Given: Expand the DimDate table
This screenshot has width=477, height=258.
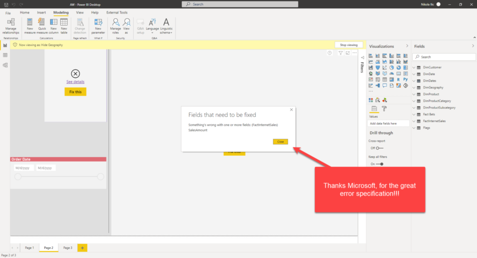Looking at the screenshot, I should click(414, 74).
